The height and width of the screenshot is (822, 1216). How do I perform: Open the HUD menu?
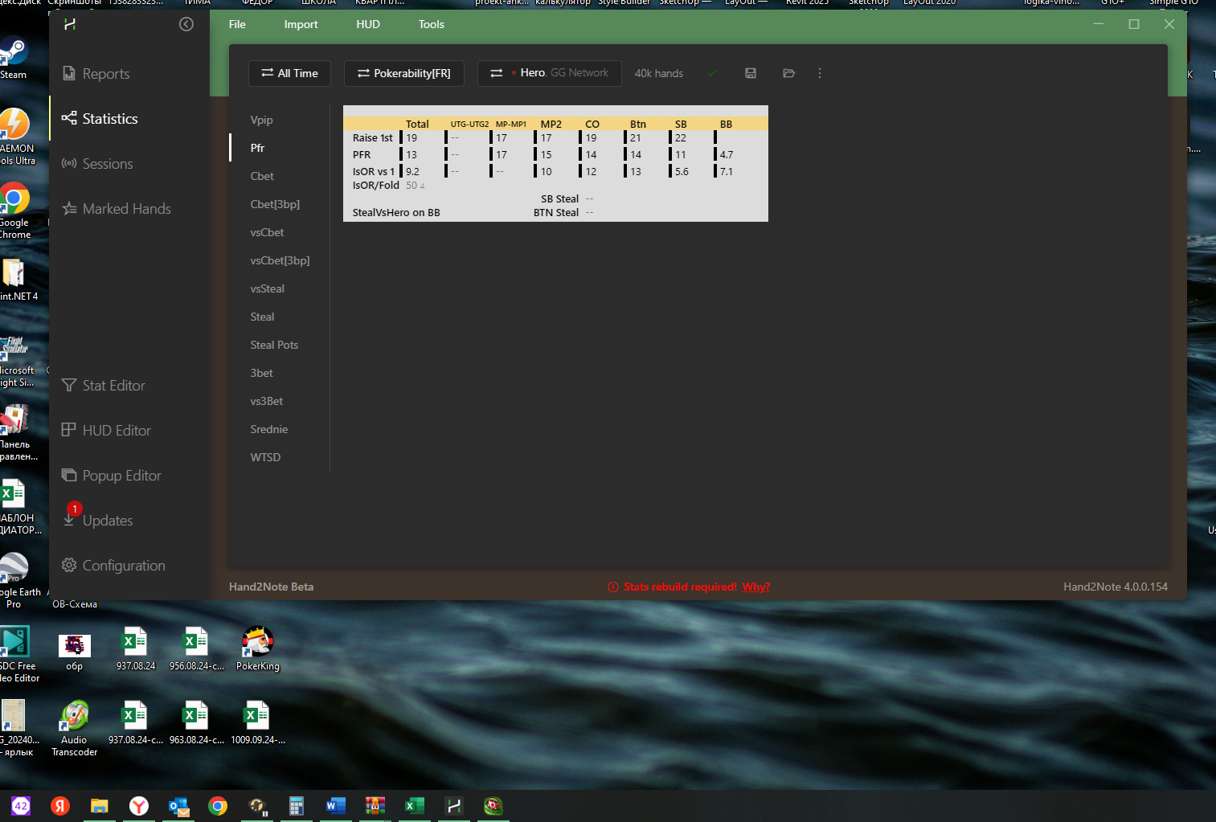pos(368,24)
